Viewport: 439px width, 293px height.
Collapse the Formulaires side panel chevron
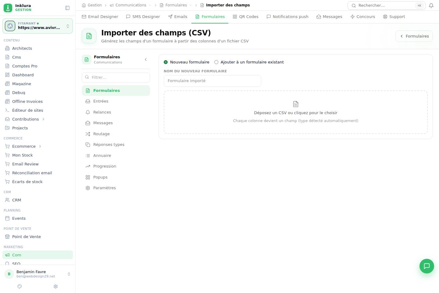pyautogui.click(x=146, y=60)
